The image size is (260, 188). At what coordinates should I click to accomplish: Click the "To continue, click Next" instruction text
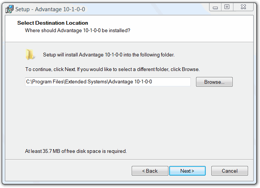tap(112, 69)
